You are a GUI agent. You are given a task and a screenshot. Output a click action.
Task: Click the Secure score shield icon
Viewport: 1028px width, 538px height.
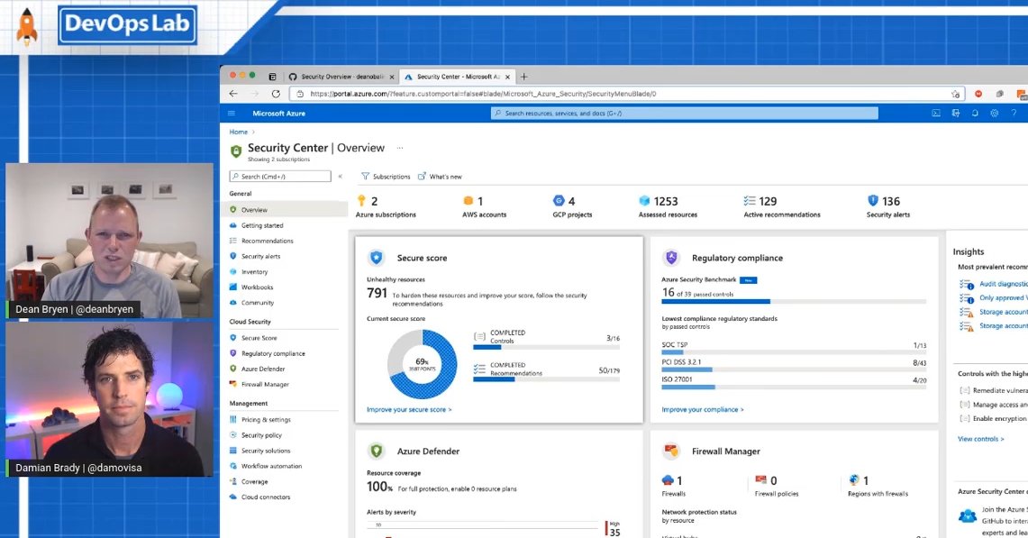[377, 257]
